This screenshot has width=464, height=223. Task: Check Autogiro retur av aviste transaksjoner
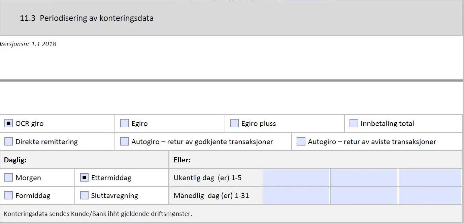[x=301, y=141]
